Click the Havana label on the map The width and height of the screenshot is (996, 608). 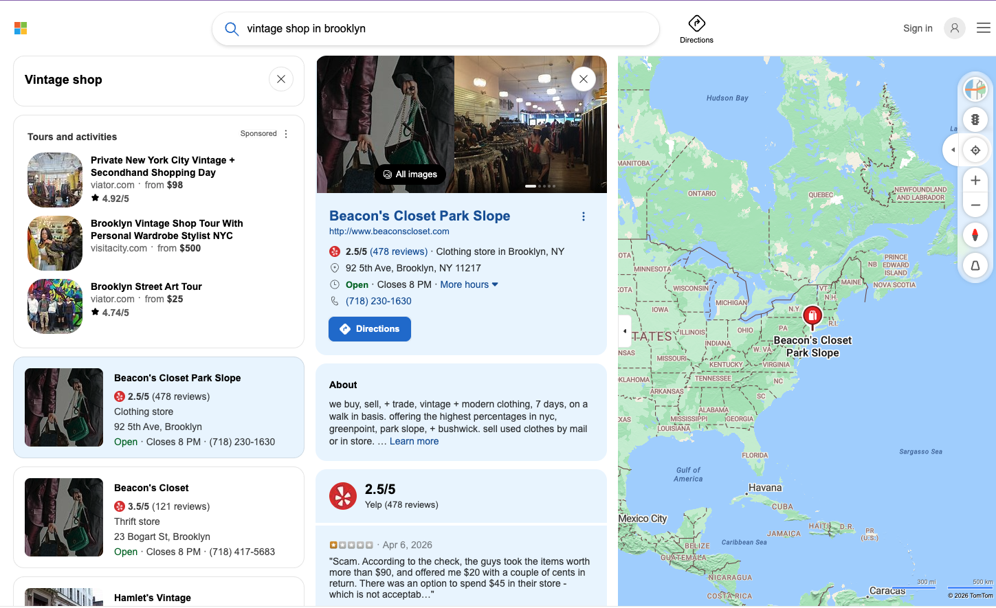(765, 488)
